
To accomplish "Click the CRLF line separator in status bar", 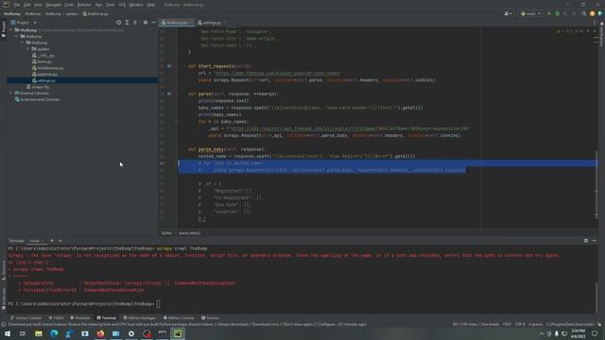I will 507,324.
